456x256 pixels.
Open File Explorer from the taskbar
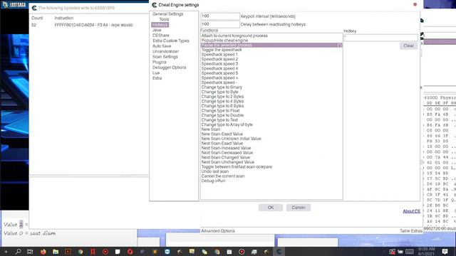tap(56, 252)
